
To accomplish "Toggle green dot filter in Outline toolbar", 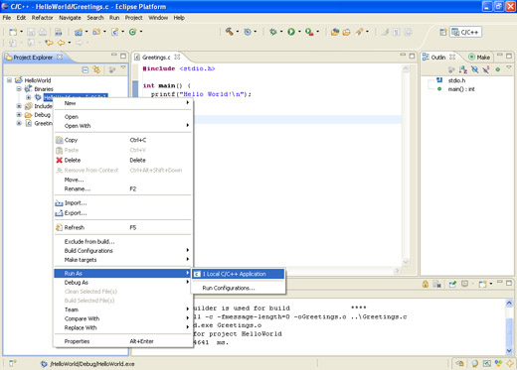I will pyautogui.click(x=497, y=69).
